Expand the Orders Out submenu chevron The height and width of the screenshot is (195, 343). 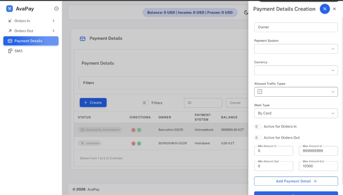point(53,31)
